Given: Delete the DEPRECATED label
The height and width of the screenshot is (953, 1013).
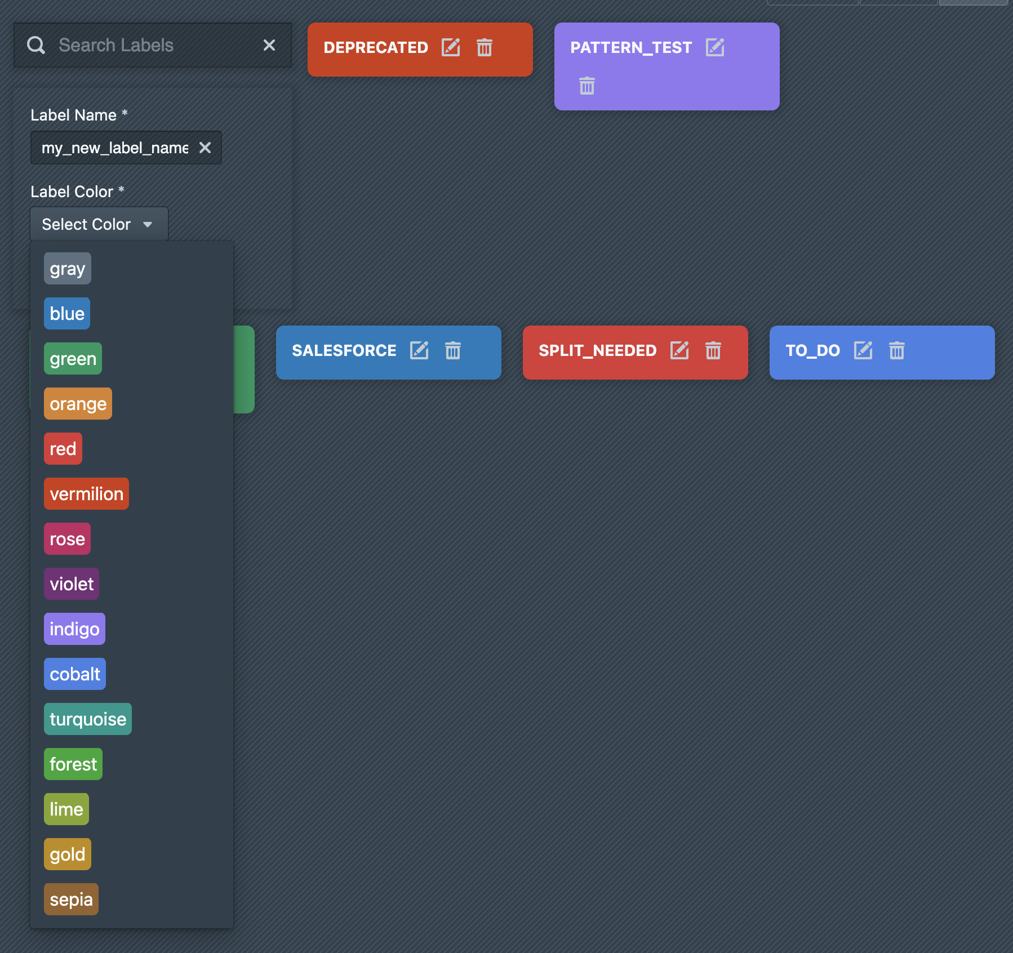Looking at the screenshot, I should coord(485,48).
